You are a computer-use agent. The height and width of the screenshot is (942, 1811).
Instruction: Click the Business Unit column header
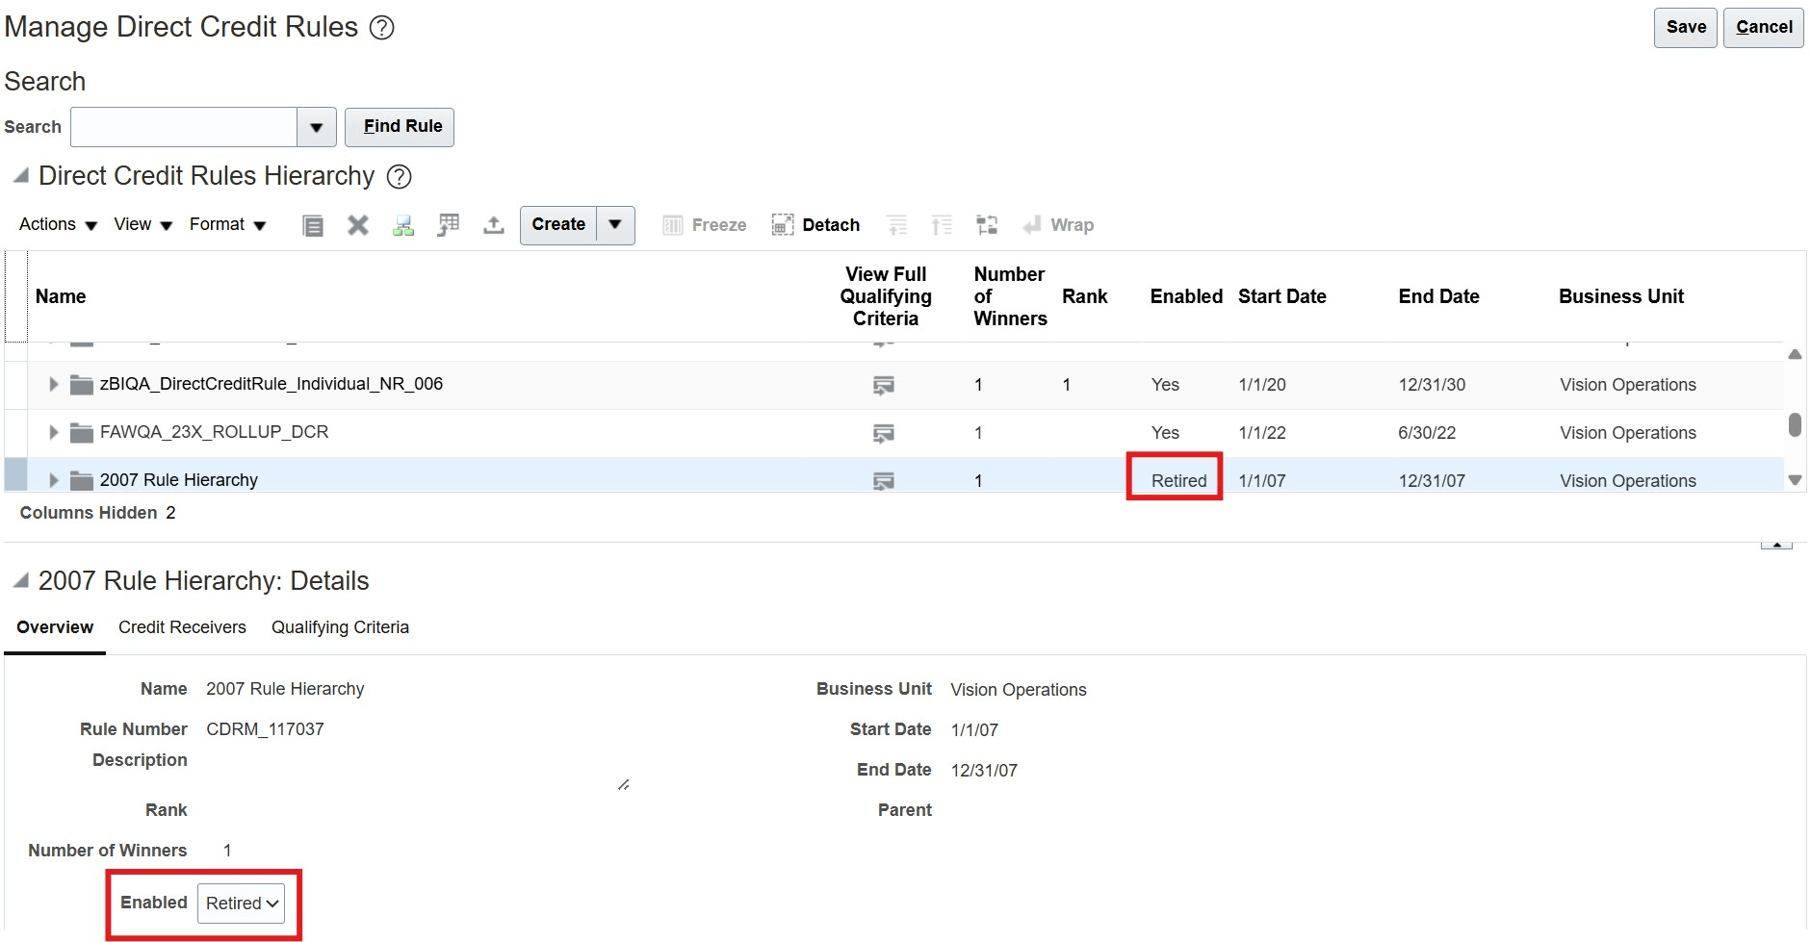(x=1621, y=297)
